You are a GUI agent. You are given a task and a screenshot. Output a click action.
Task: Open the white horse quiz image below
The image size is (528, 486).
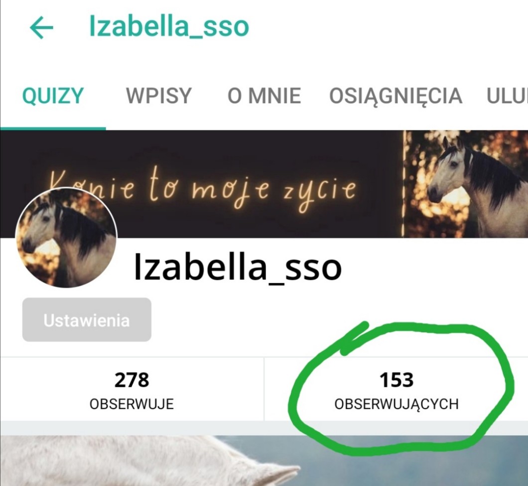tap(264, 461)
